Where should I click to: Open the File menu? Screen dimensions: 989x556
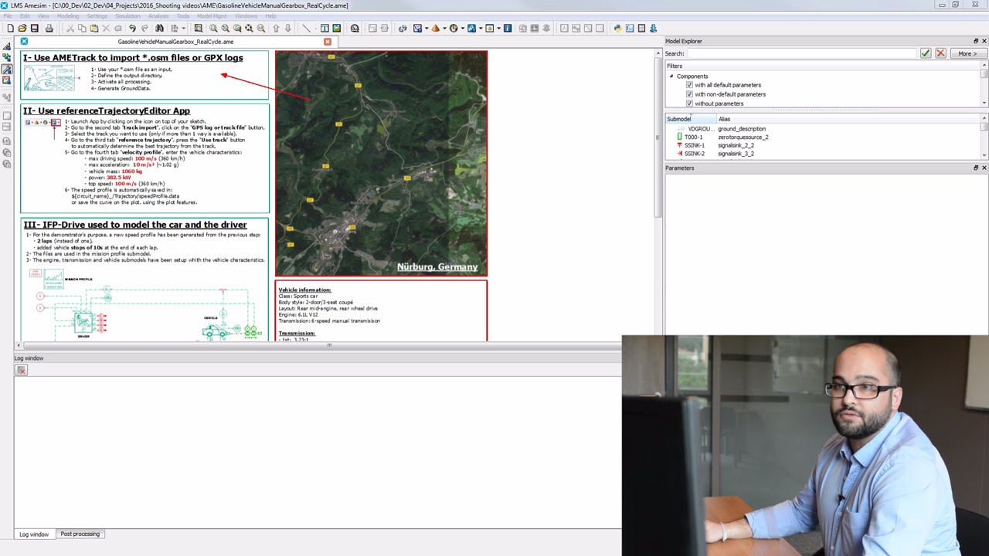pos(8,15)
